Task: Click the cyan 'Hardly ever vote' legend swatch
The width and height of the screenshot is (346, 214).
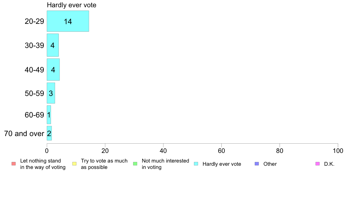Action: (196, 164)
